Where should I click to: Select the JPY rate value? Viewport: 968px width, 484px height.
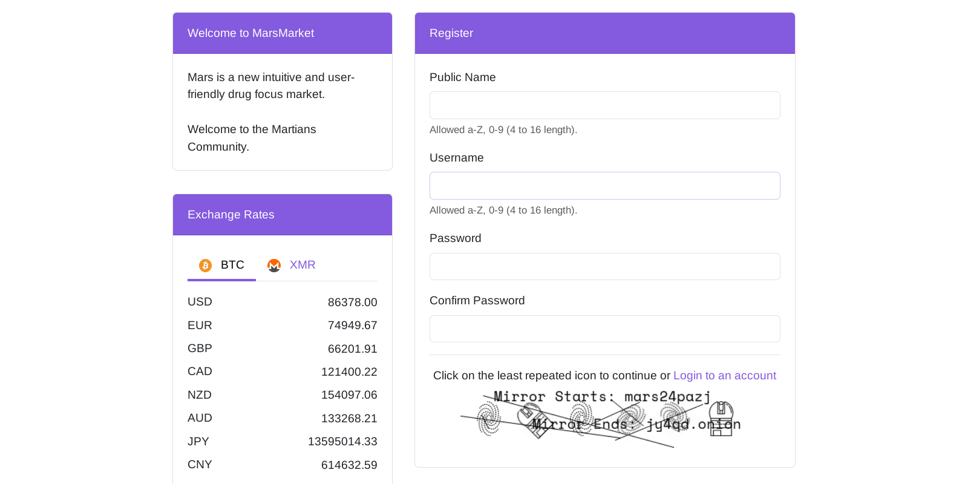(x=343, y=441)
